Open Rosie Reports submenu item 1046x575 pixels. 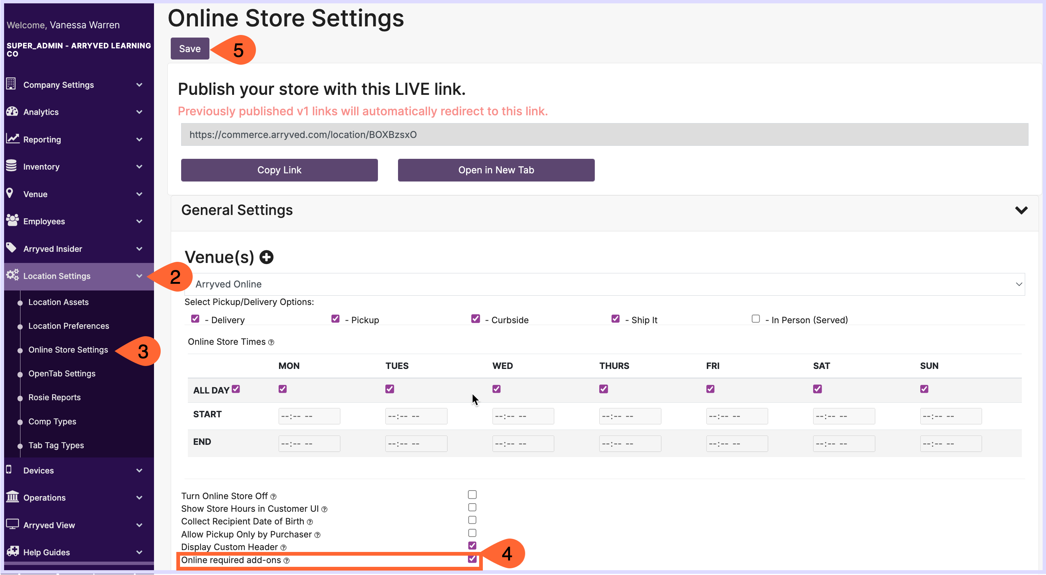pyautogui.click(x=54, y=398)
